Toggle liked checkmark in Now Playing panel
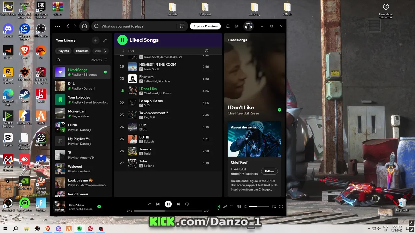 coord(279,110)
